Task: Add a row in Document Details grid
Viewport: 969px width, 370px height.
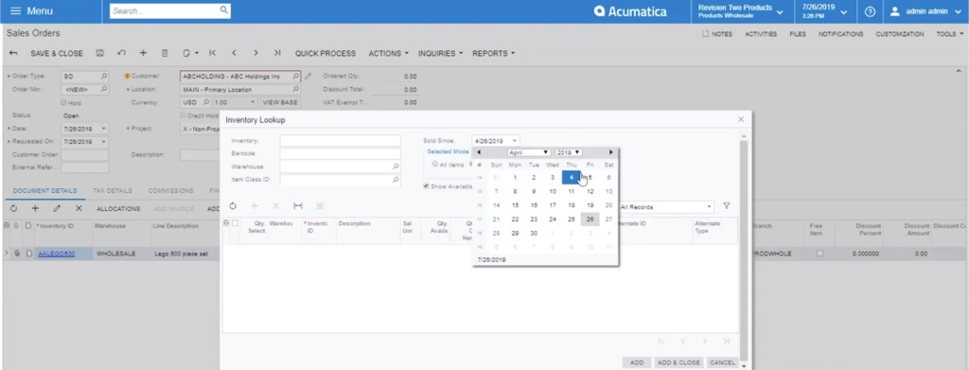Action: 35,209
